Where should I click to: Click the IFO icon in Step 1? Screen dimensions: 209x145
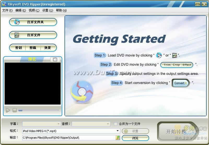tap(175, 55)
